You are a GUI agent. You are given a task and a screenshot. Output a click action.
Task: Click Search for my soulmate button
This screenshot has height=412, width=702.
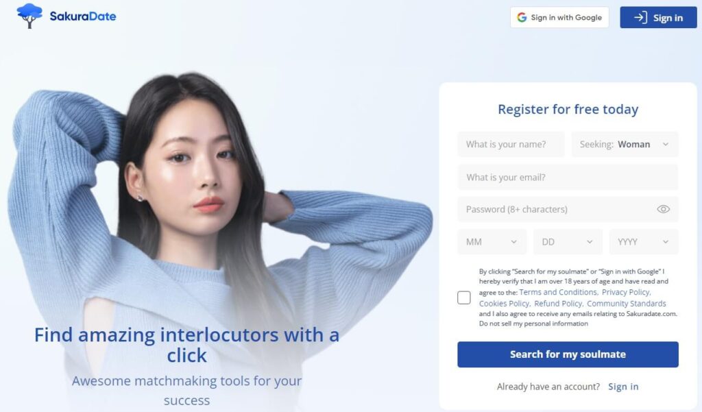(x=568, y=354)
